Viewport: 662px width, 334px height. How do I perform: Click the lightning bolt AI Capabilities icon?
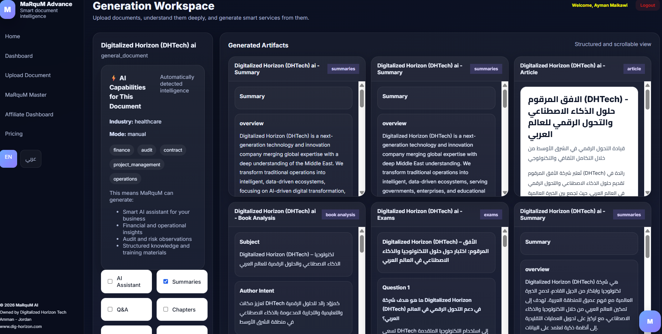click(x=113, y=78)
